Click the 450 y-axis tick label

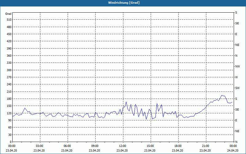tap(9, 34)
